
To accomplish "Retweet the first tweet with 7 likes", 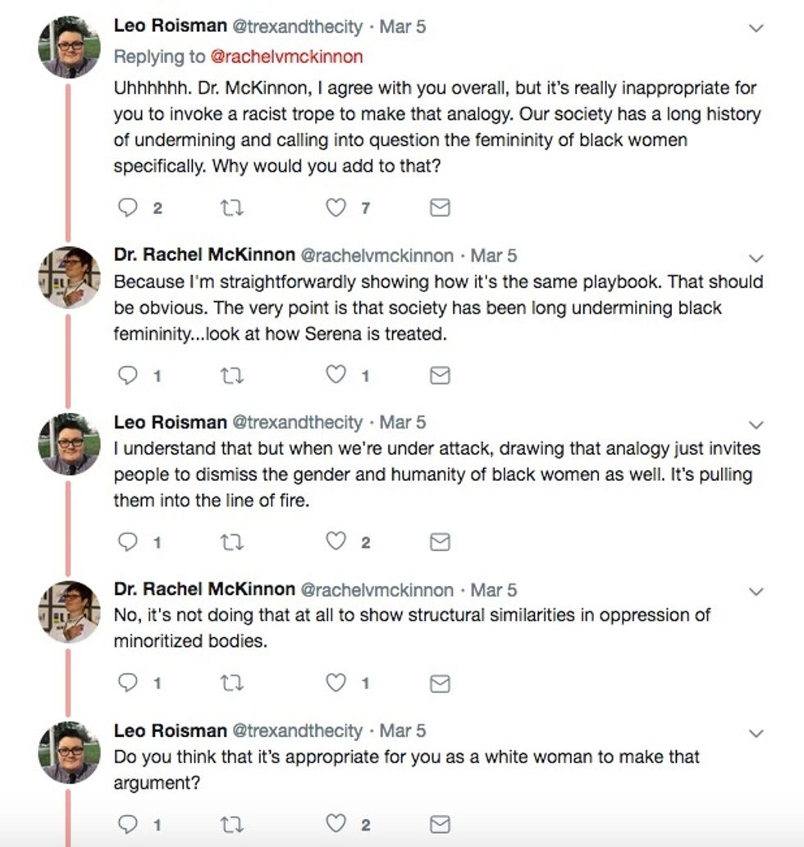I will click(x=232, y=208).
